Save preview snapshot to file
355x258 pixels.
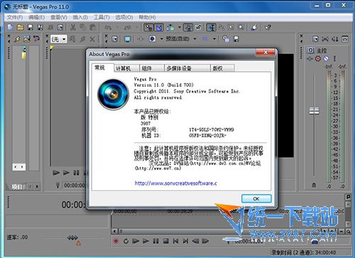pos(236,39)
